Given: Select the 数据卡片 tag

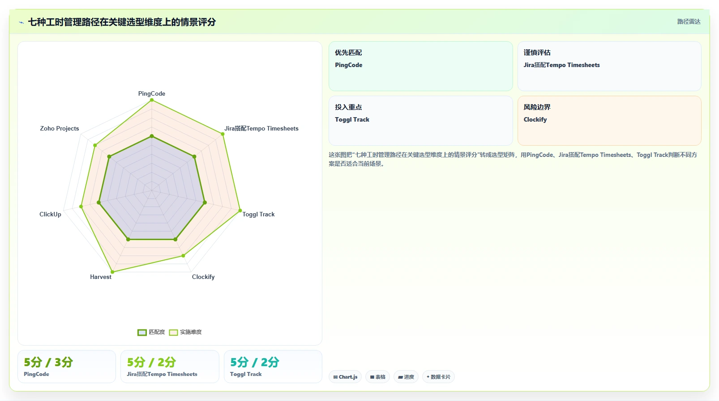Looking at the screenshot, I should (x=438, y=377).
